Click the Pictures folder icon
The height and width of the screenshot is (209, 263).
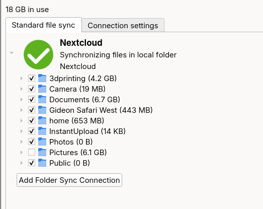(x=42, y=153)
